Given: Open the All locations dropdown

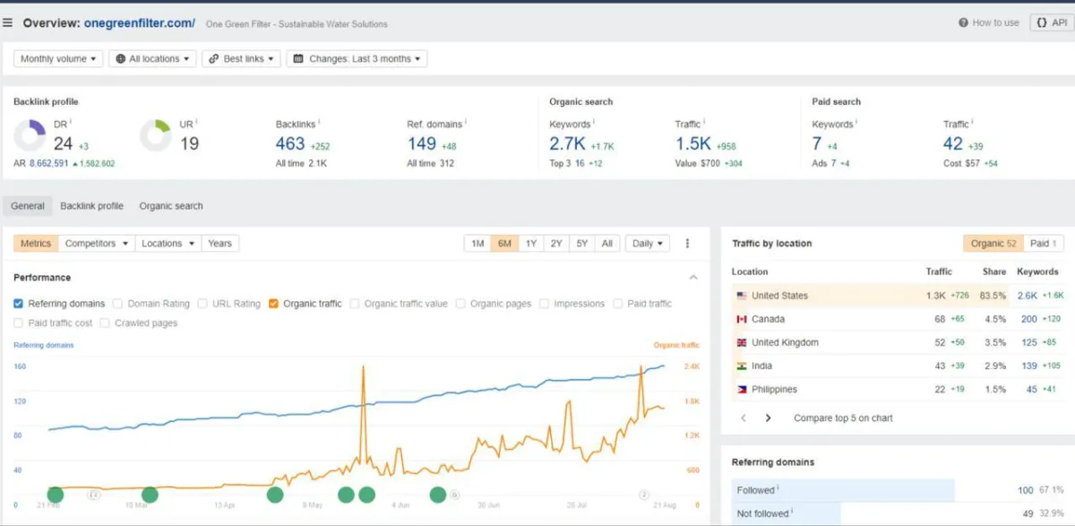Looking at the screenshot, I should (153, 59).
